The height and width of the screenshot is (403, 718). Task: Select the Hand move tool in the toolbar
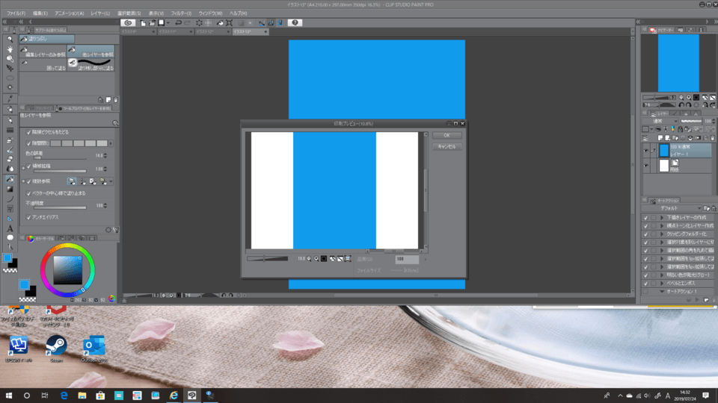click(10, 48)
